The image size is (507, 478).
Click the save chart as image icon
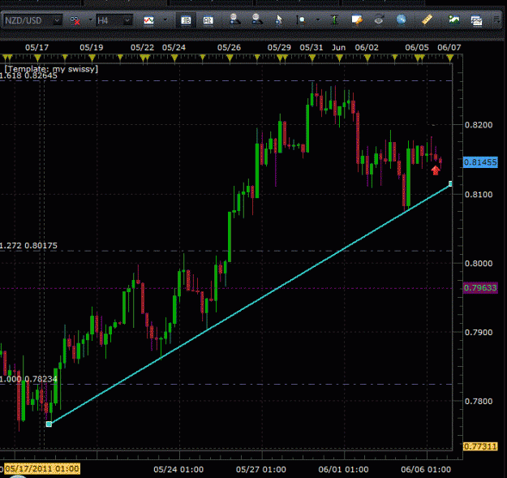(x=454, y=20)
